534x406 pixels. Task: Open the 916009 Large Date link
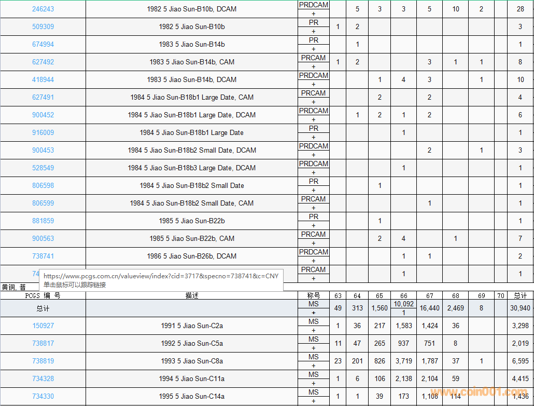point(43,132)
